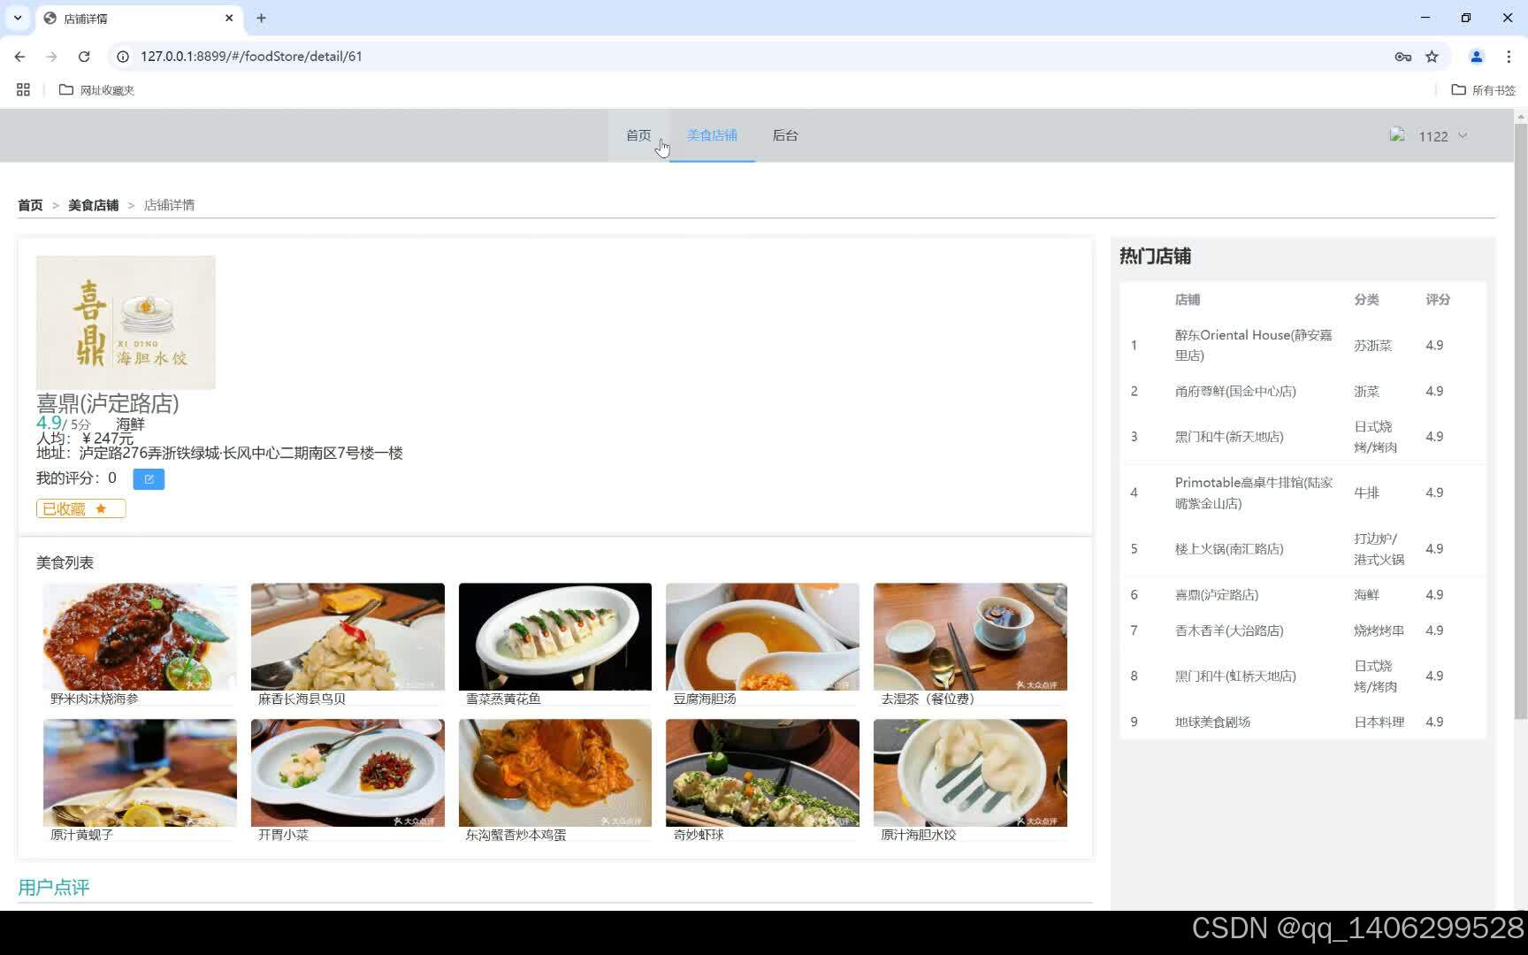This screenshot has width=1528, height=955.
Task: Select Primotable高桌牛排馆 in hot stores
Action: pyautogui.click(x=1254, y=493)
